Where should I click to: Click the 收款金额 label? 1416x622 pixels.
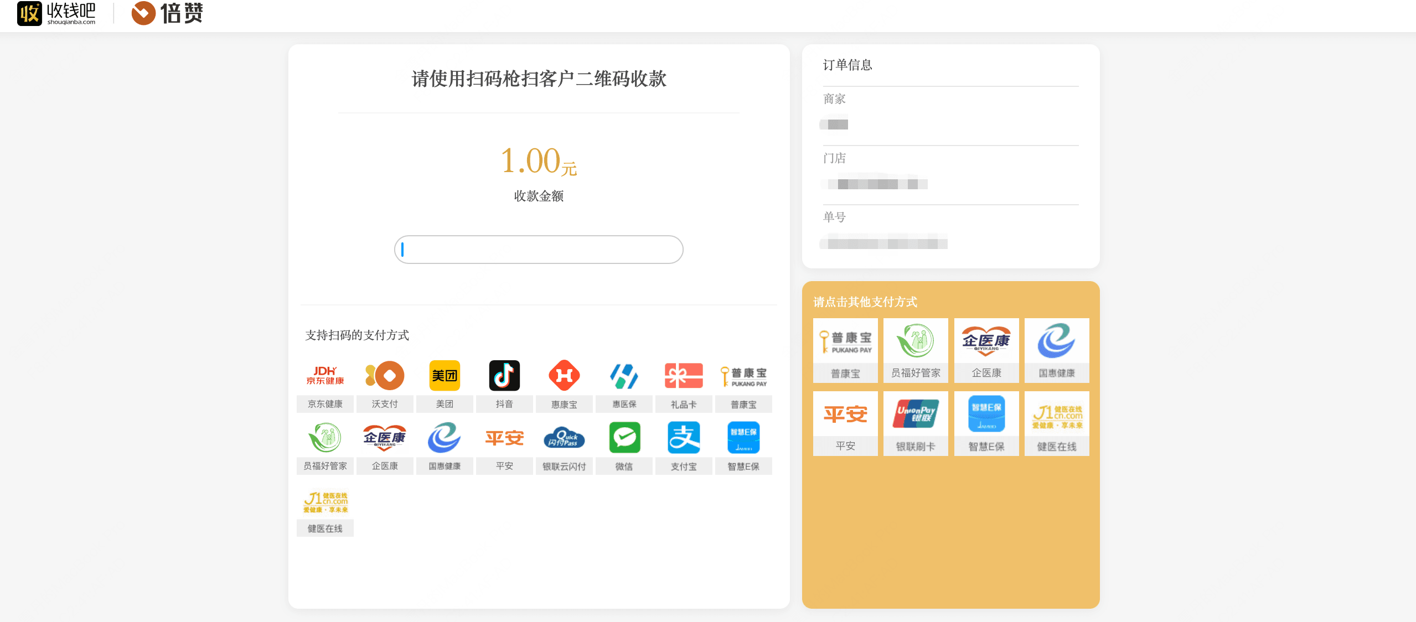[x=539, y=196]
